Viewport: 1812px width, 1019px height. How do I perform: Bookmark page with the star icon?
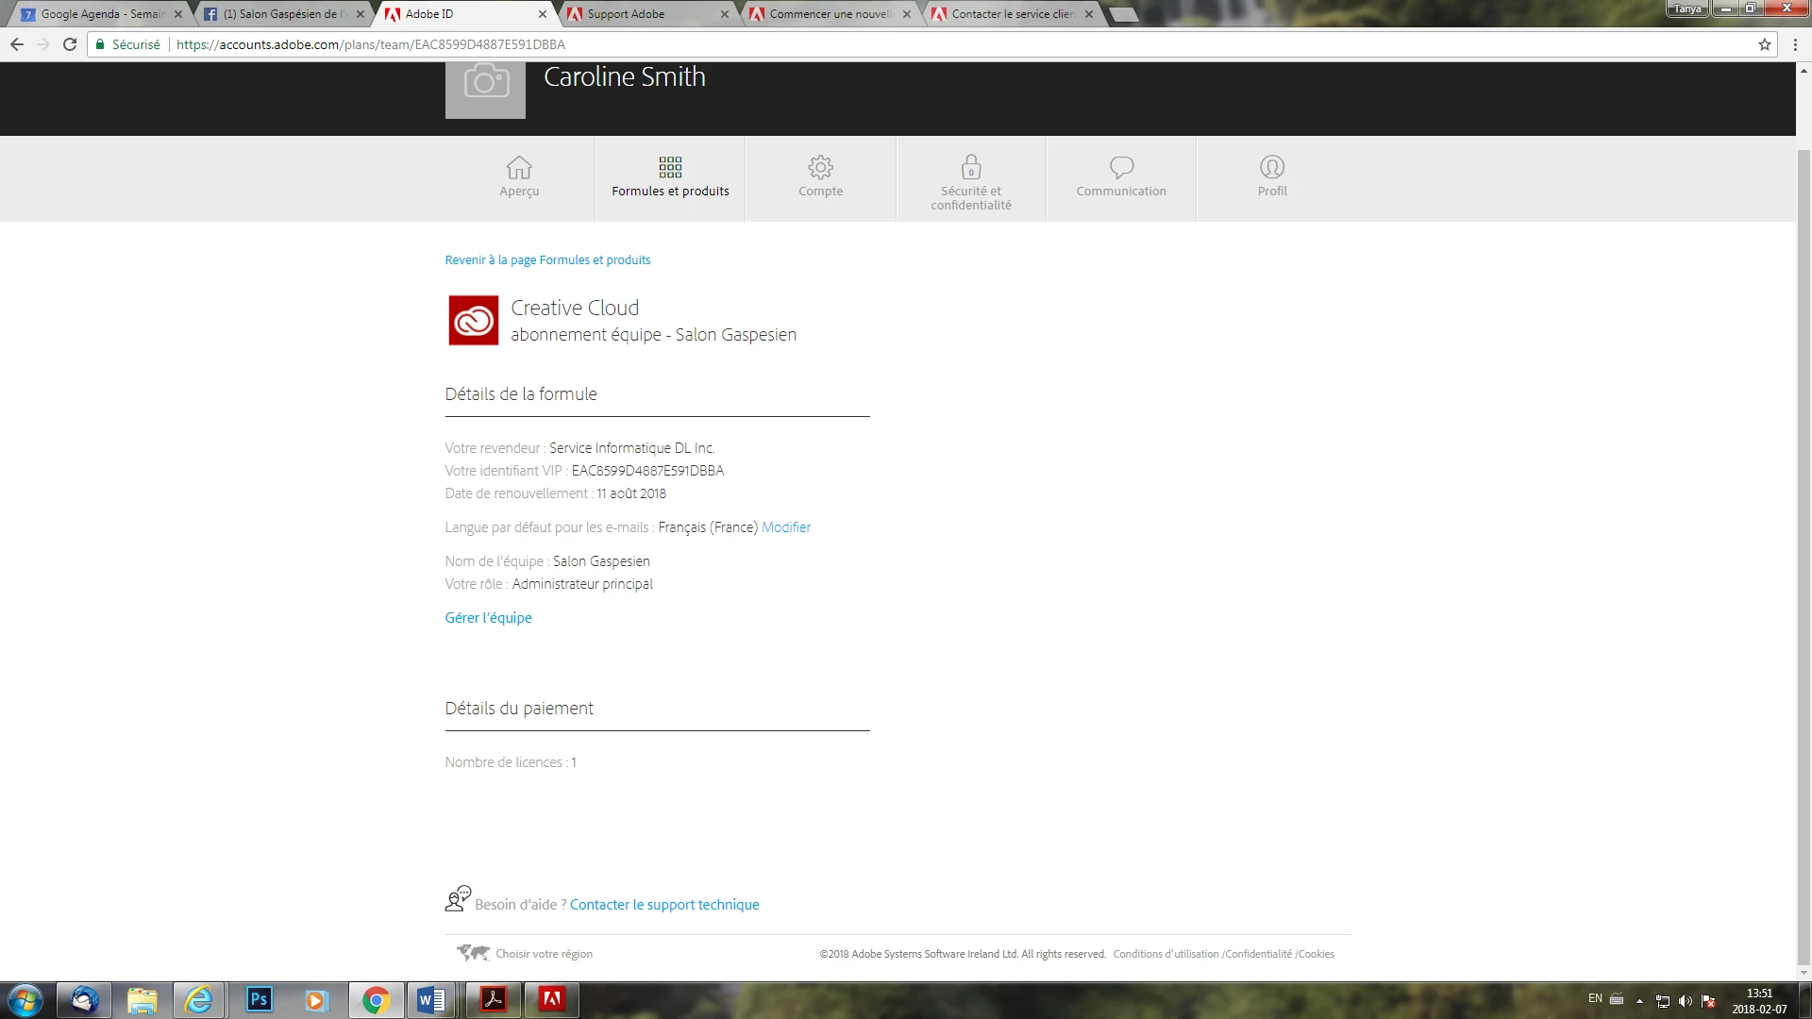pos(1764,44)
